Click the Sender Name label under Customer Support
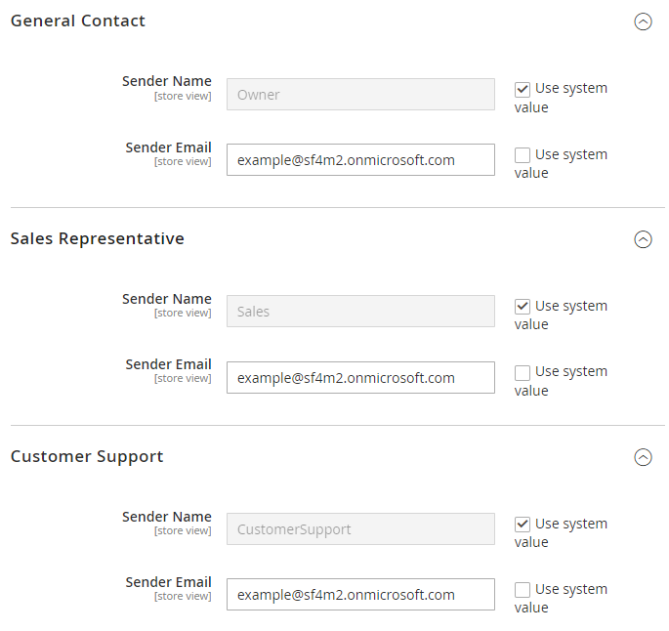The width and height of the screenshot is (669, 631). point(166,517)
